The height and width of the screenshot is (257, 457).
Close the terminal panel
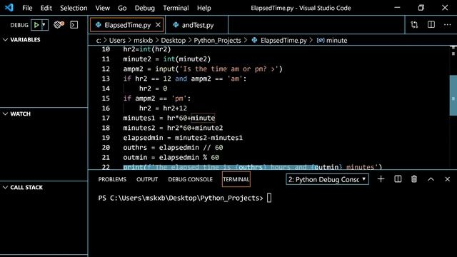pyautogui.click(x=448, y=179)
